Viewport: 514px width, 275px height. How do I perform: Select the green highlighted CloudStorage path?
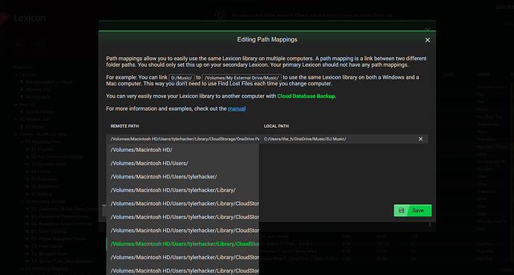[183, 244]
